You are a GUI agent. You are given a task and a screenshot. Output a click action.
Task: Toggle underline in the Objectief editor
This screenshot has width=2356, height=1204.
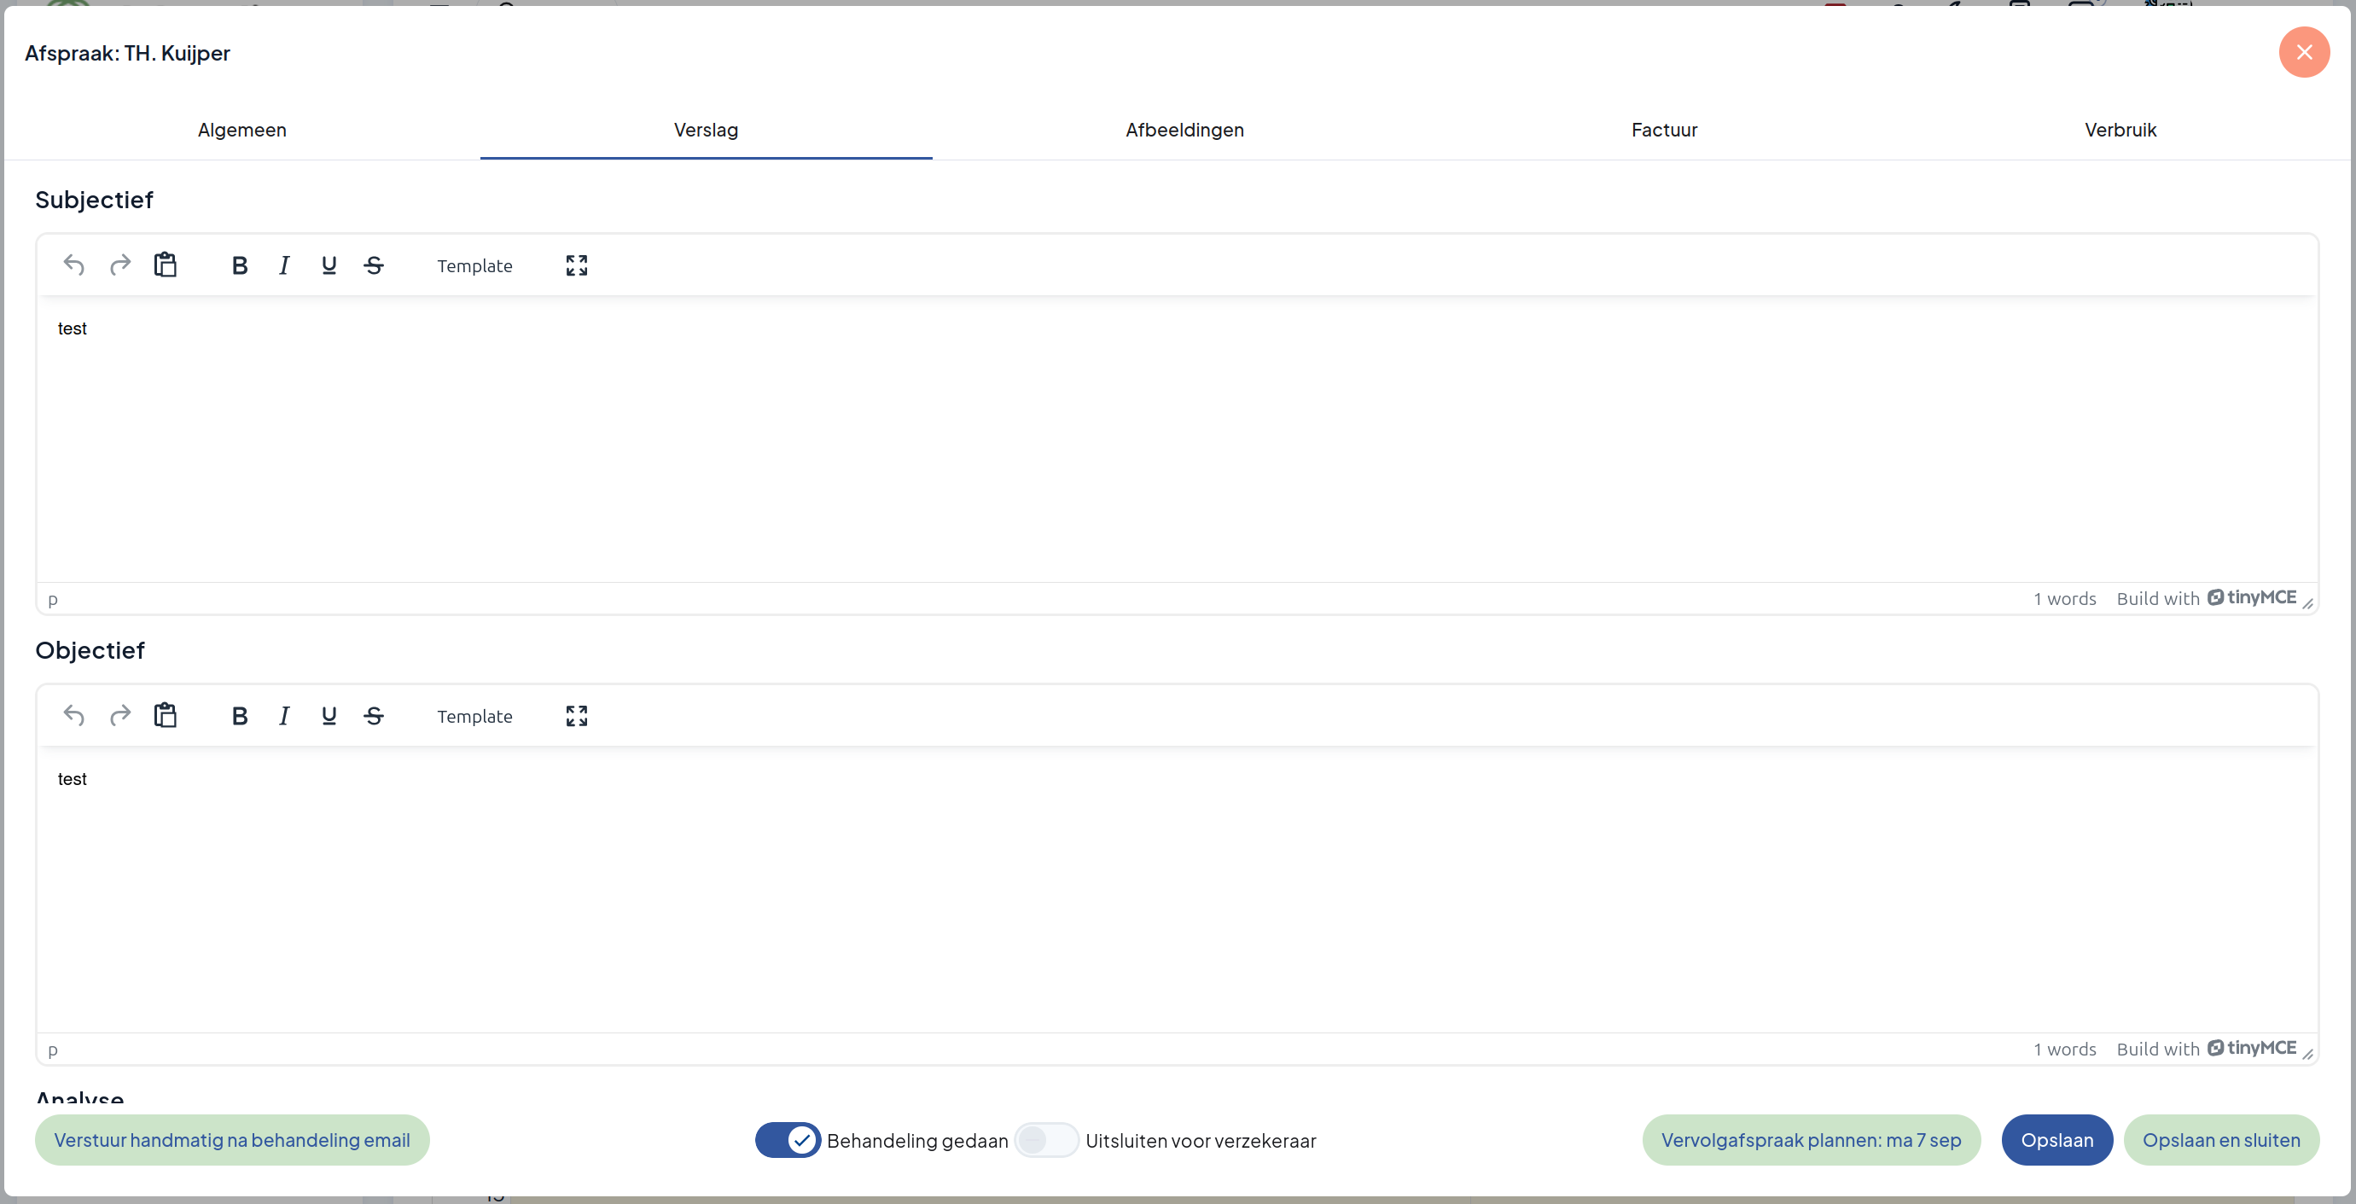pyautogui.click(x=329, y=715)
